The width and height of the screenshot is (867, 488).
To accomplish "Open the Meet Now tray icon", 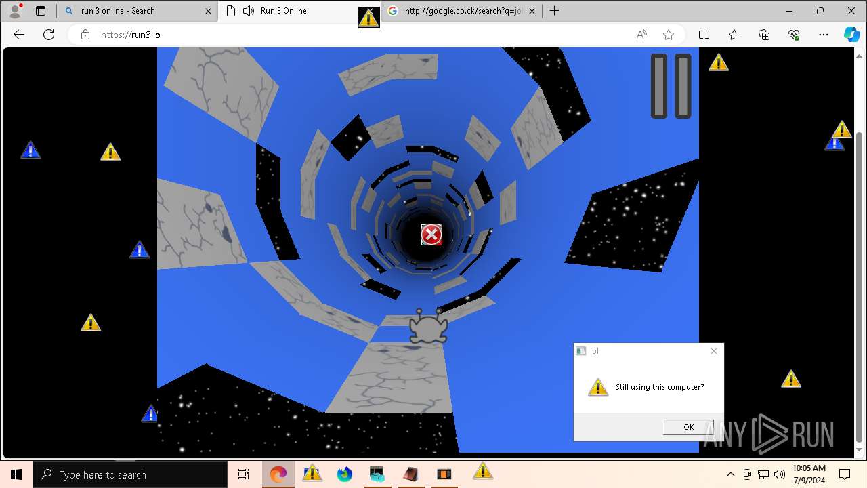I will click(747, 474).
